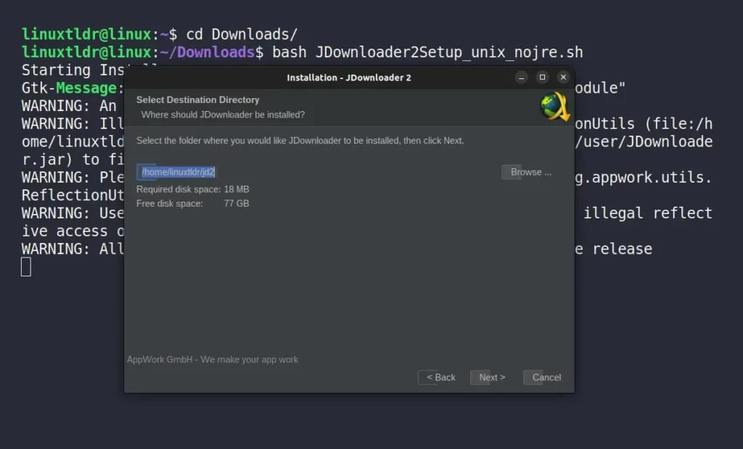Click 'AppWork GmbH - We make your app work' text
Viewport: 743px width, 449px height.
point(213,360)
